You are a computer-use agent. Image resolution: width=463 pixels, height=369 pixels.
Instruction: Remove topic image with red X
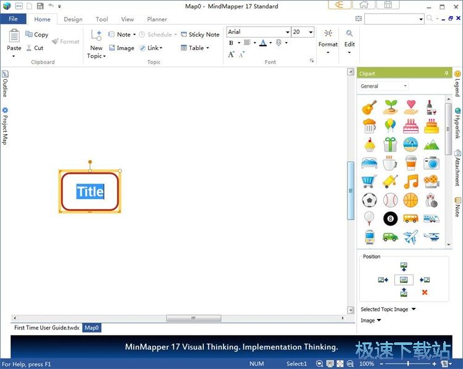tap(425, 292)
